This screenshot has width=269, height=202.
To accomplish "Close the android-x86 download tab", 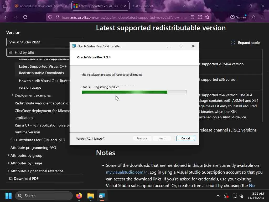I will pyautogui.click(x=66, y=6).
